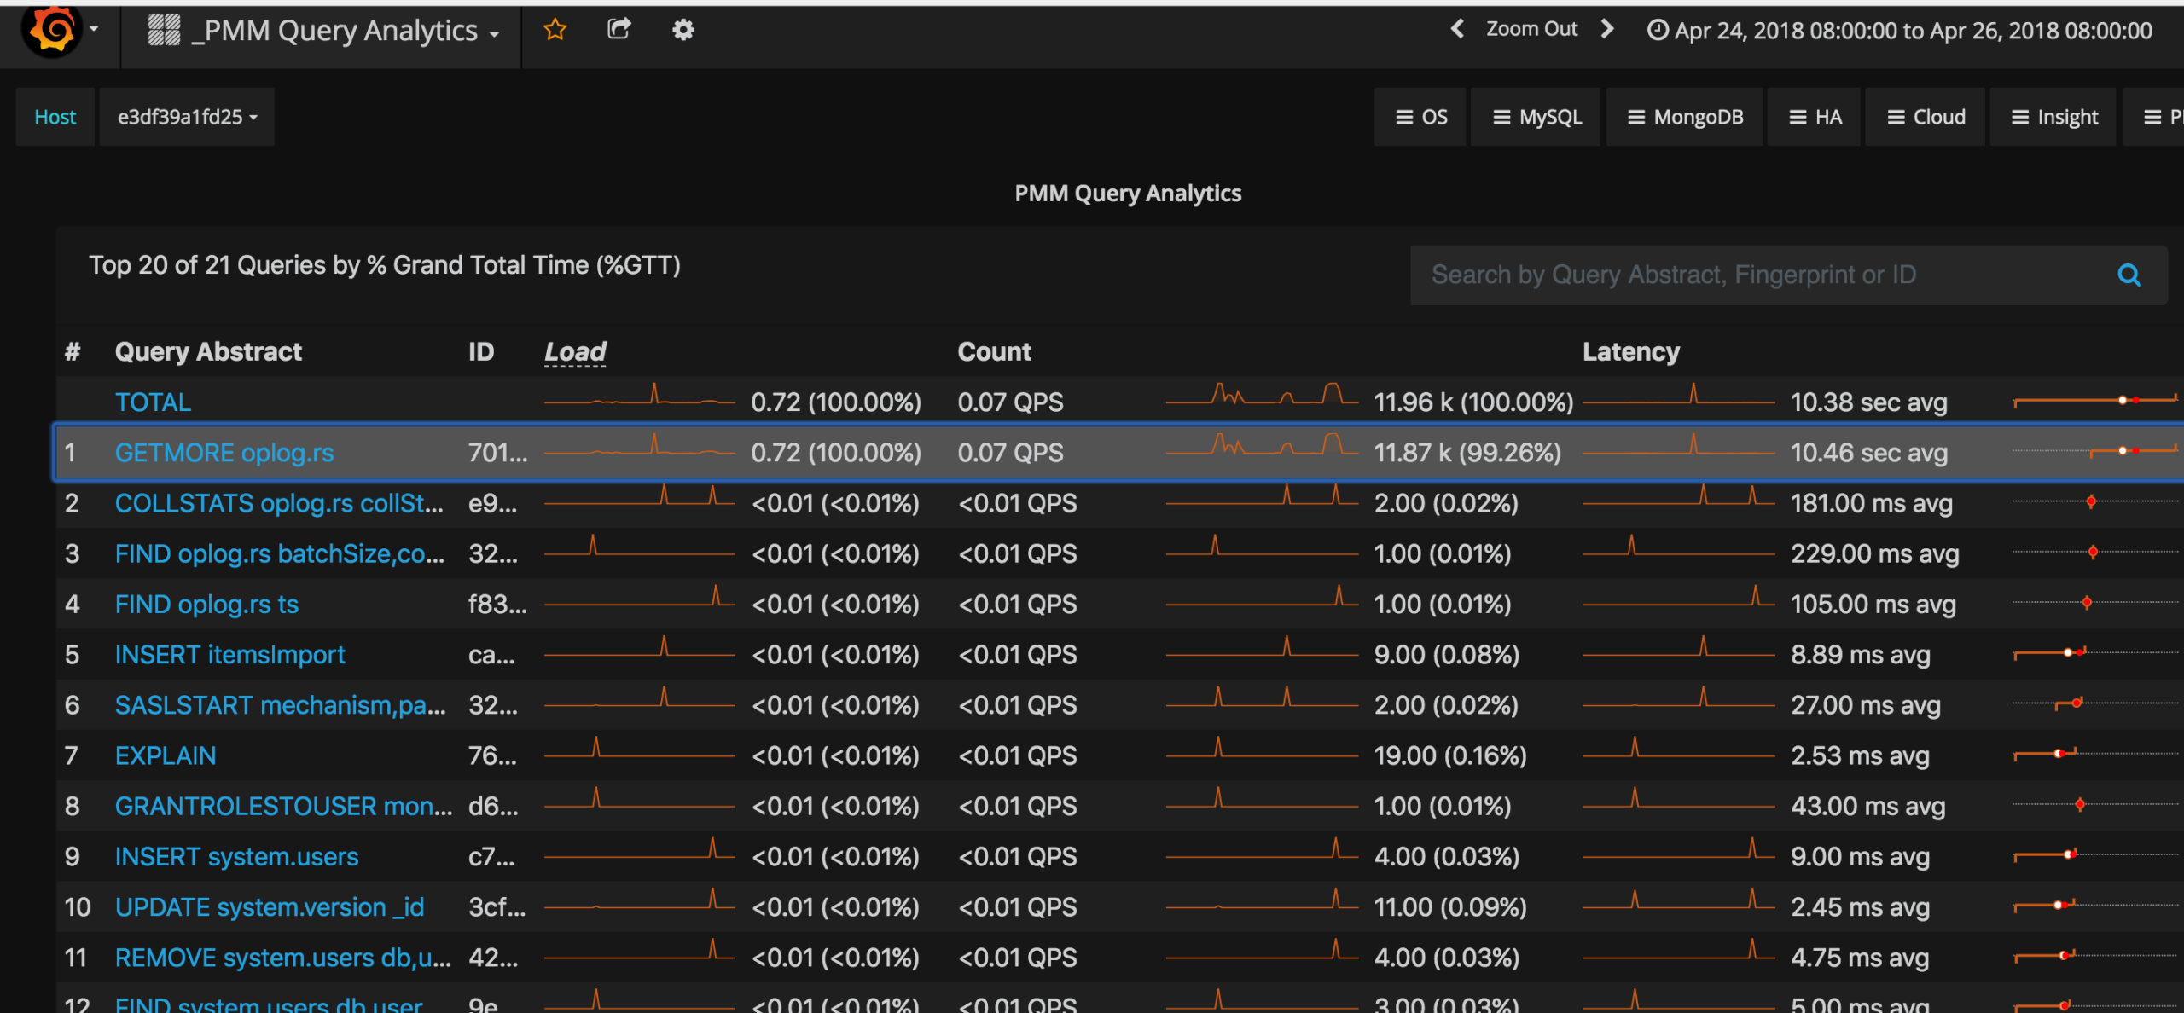Click the search magnifier icon
Screen dimensions: 2184x1013
click(2129, 275)
